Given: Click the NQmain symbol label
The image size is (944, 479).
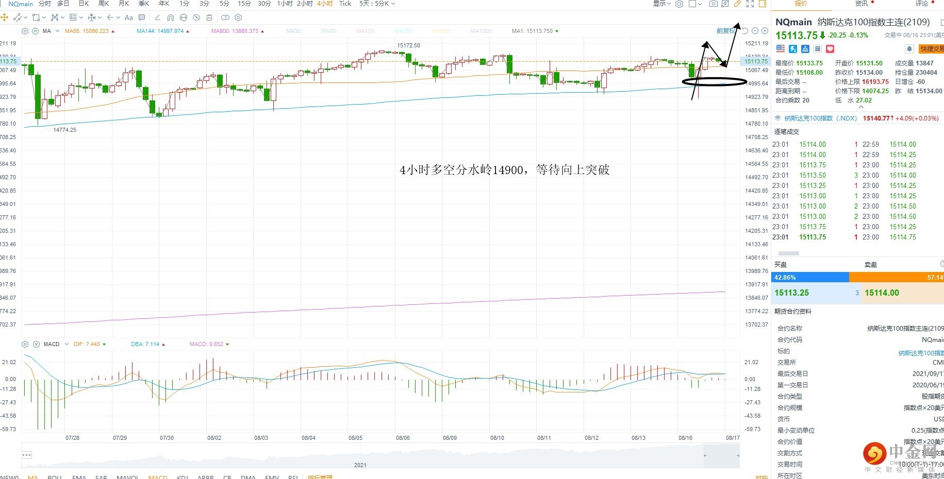Looking at the screenshot, I should [x=21, y=4].
